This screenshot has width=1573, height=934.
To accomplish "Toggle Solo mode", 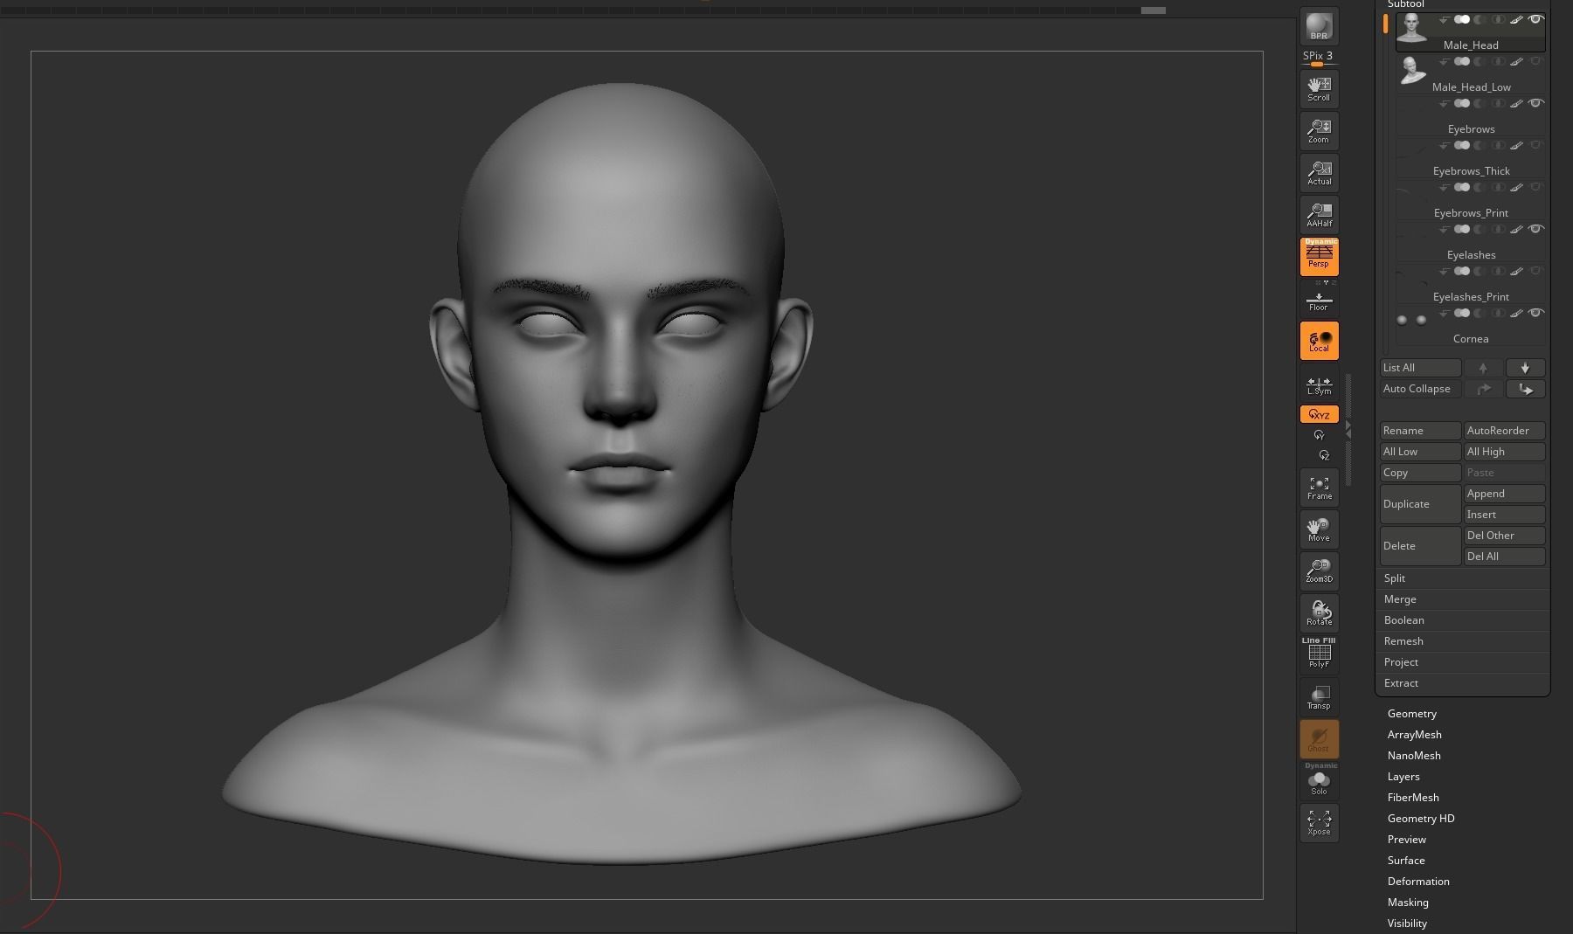I will click(x=1319, y=780).
